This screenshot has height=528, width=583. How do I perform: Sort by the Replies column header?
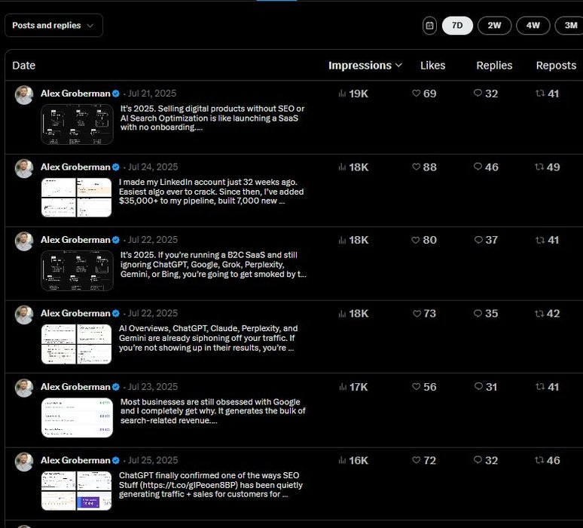[x=494, y=66]
